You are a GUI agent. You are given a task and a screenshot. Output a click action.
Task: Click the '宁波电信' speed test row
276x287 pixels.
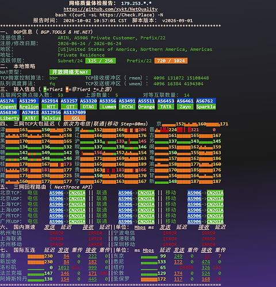pyautogui.click(x=124, y=233)
